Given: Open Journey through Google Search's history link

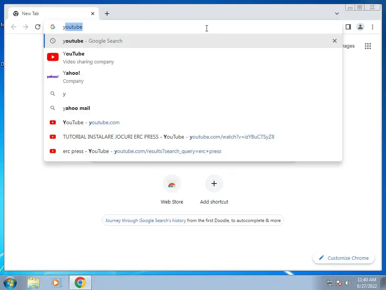Looking at the screenshot, I should [146, 221].
